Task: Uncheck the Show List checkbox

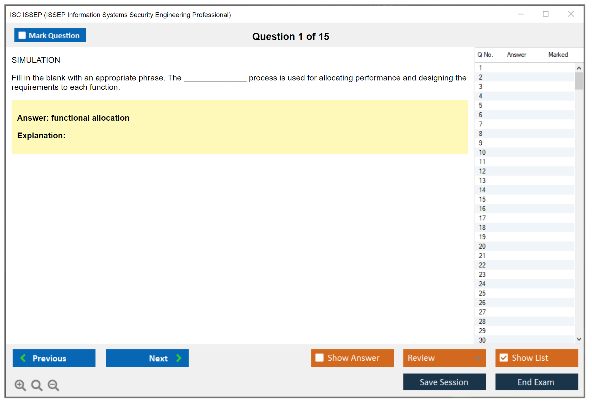Action: pos(504,358)
